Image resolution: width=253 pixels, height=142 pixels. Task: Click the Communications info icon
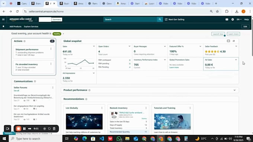coord(35,81)
